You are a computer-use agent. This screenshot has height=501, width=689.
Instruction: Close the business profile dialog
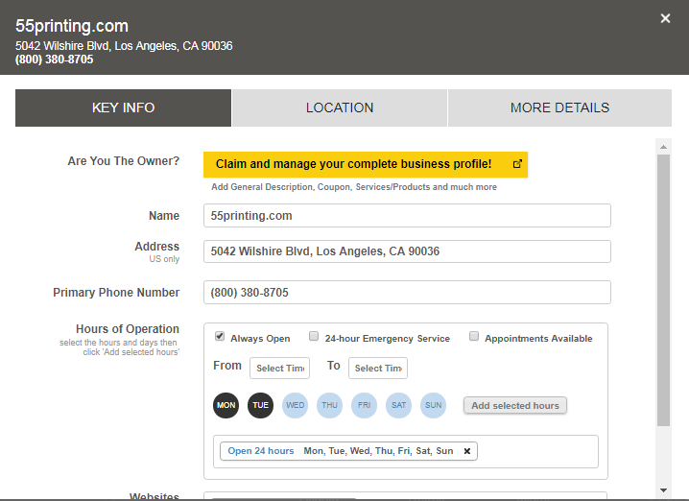click(665, 18)
